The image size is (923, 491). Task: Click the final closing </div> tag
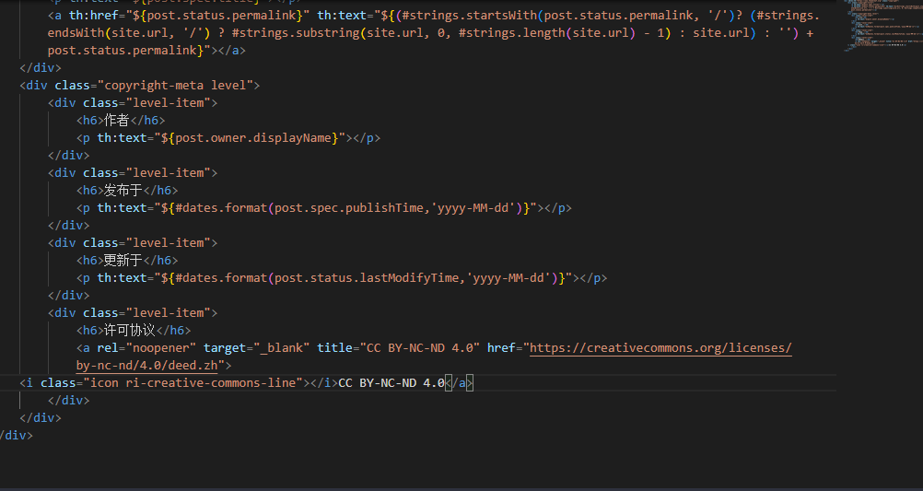[x=17, y=436]
